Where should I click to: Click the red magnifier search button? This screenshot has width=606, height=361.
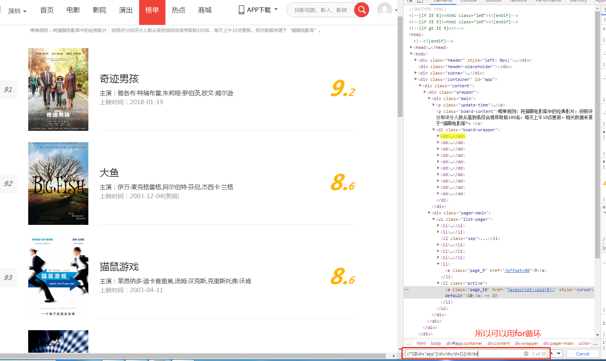(362, 10)
